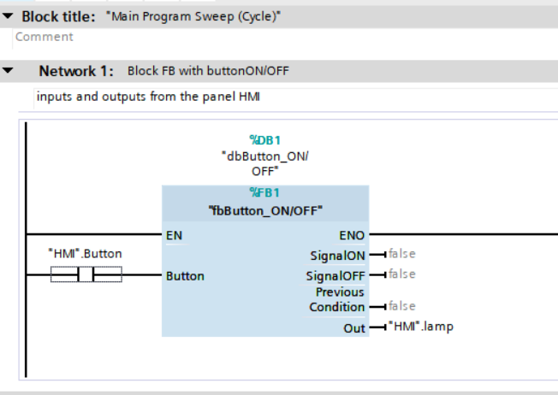Click the "dbButton_ON/OFF" instance DB name
Image resolution: width=558 pixels, height=395 pixels.
(x=265, y=163)
